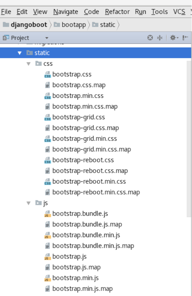Screen dimensions: 192x296
Task: Select file name bootstrap.min.js.map
Action: tap(82, 289)
